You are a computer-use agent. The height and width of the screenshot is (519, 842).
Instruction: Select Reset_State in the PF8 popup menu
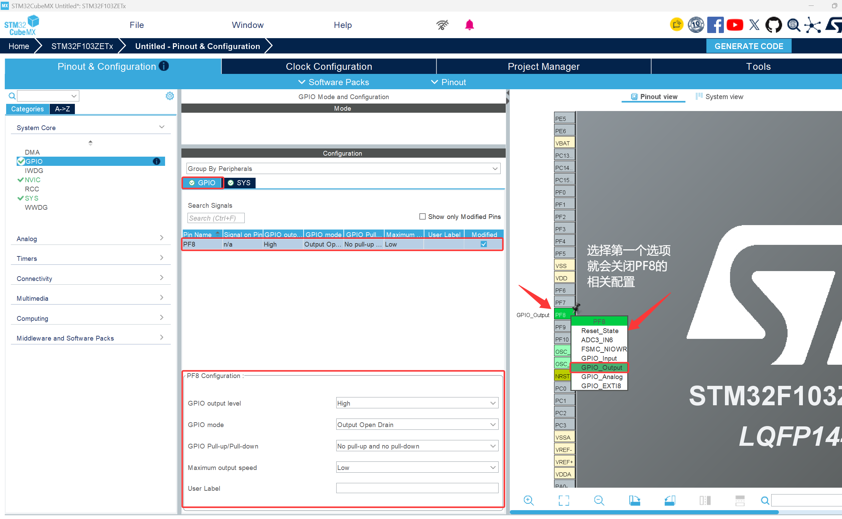pyautogui.click(x=599, y=331)
